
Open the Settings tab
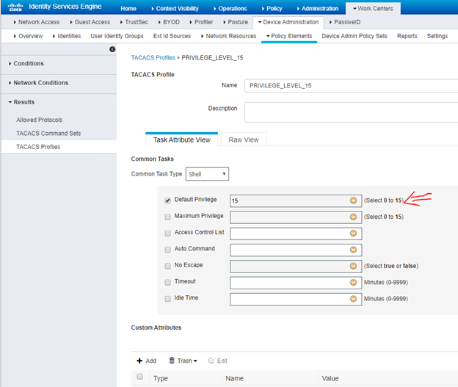pyautogui.click(x=437, y=36)
